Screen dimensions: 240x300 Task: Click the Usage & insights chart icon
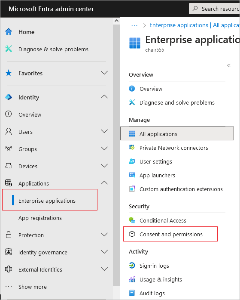pyautogui.click(x=132, y=279)
